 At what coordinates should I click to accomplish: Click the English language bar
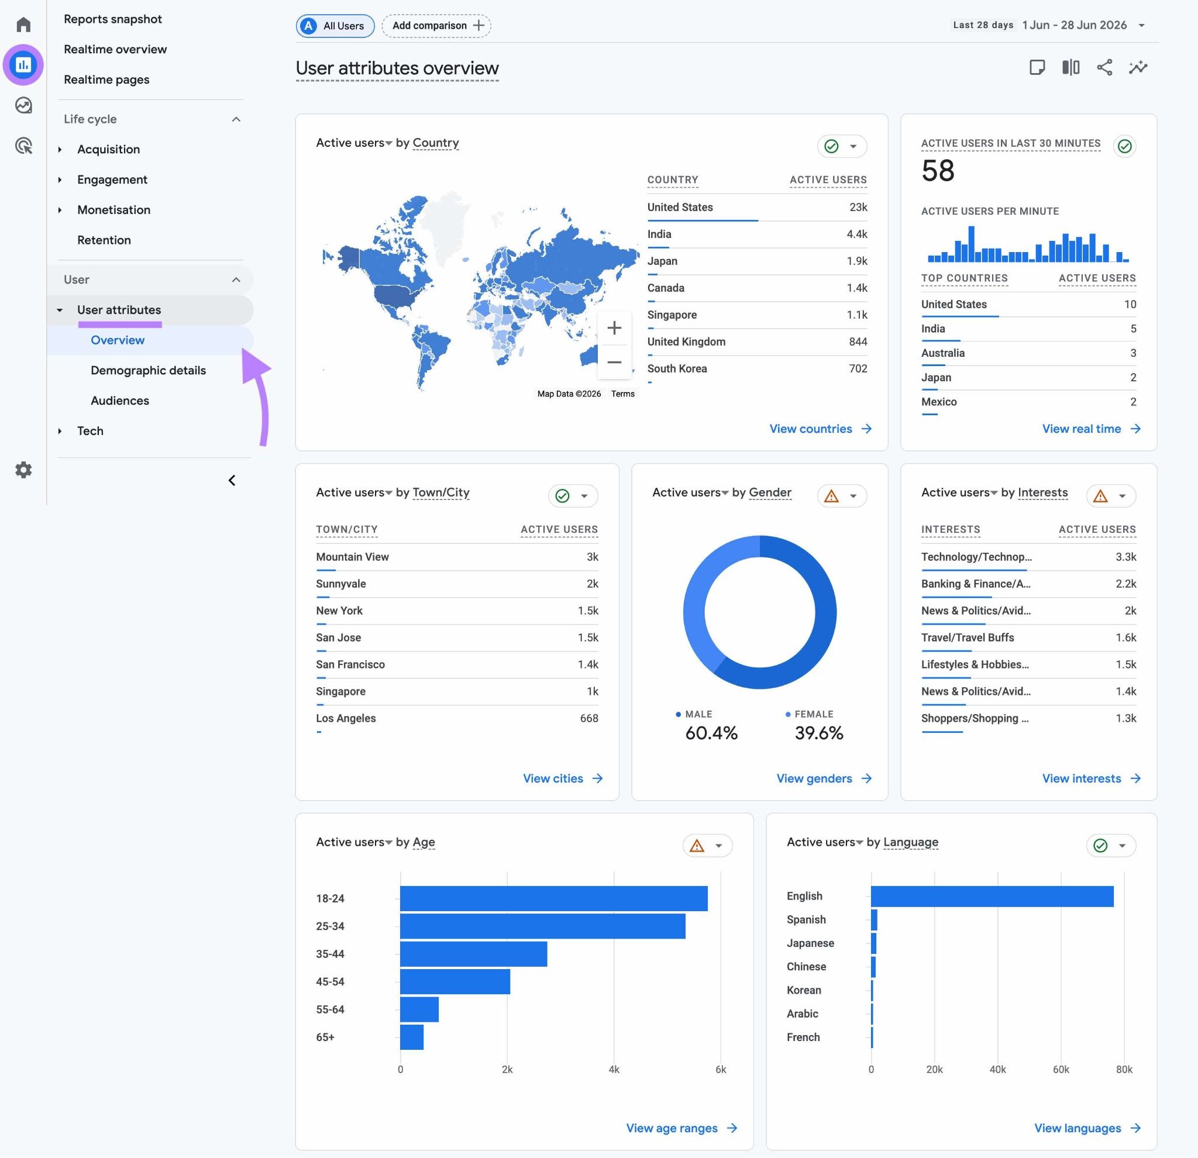[992, 897]
